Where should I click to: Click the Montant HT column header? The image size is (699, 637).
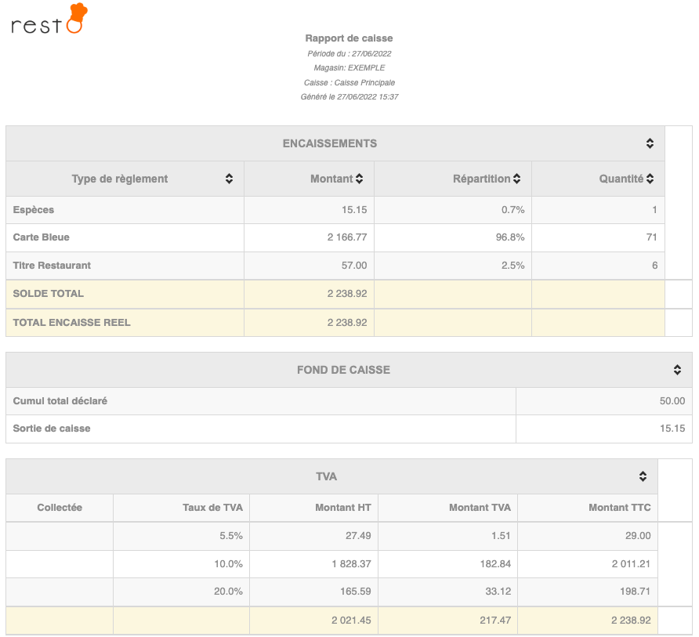tap(342, 508)
